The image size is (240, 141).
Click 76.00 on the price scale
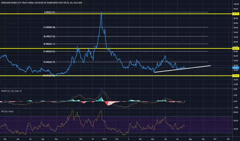coord(236,32)
